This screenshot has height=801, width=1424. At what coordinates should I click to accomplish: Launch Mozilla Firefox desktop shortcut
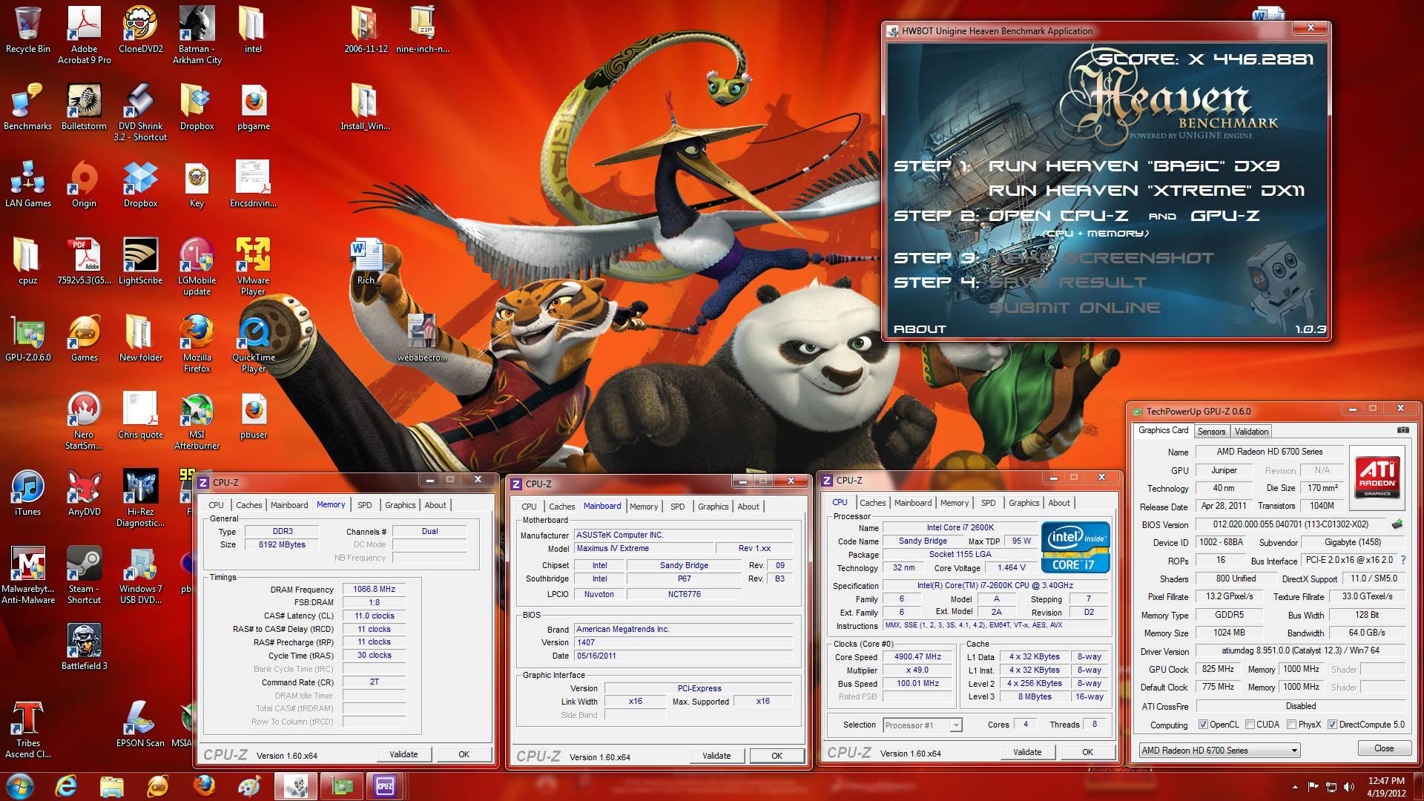click(197, 343)
